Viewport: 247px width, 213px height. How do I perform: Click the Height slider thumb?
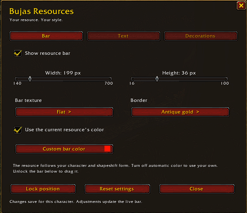coord(157,79)
